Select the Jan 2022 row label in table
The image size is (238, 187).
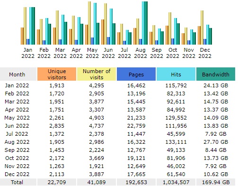(17, 85)
